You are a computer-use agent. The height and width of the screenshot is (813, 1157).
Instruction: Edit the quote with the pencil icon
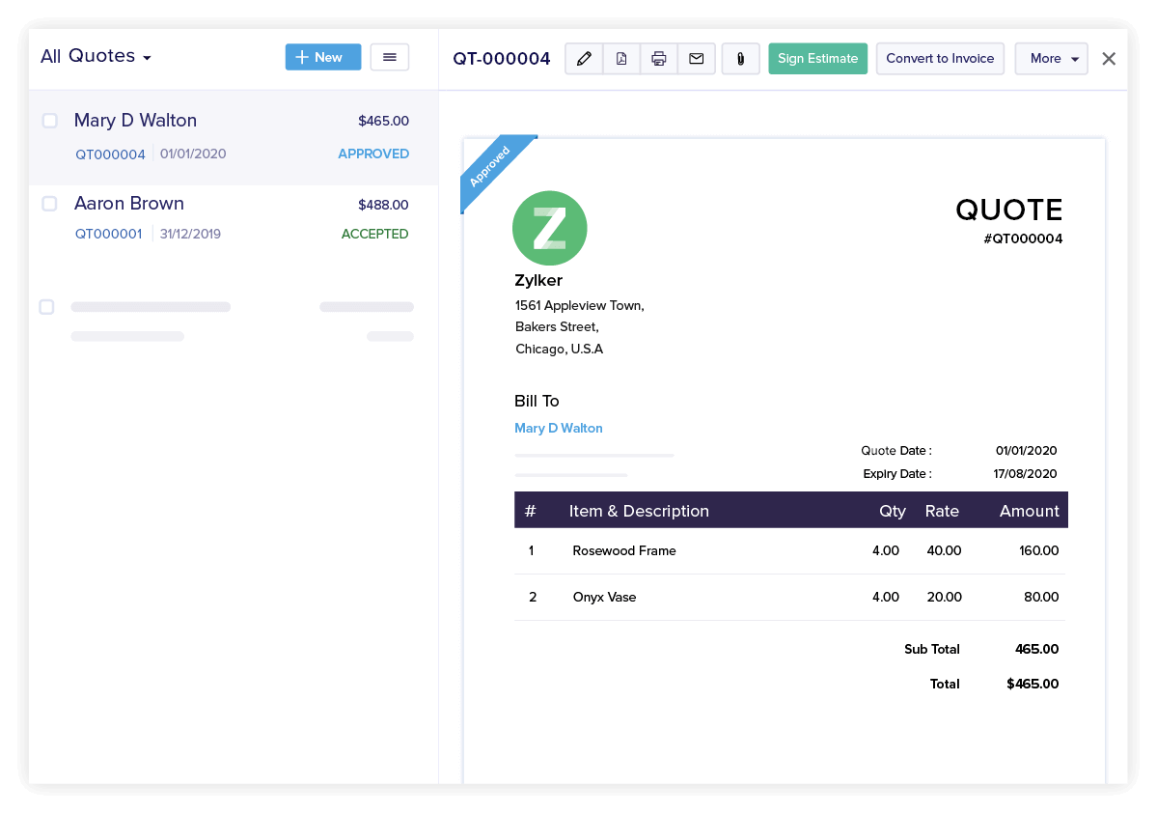coord(583,59)
